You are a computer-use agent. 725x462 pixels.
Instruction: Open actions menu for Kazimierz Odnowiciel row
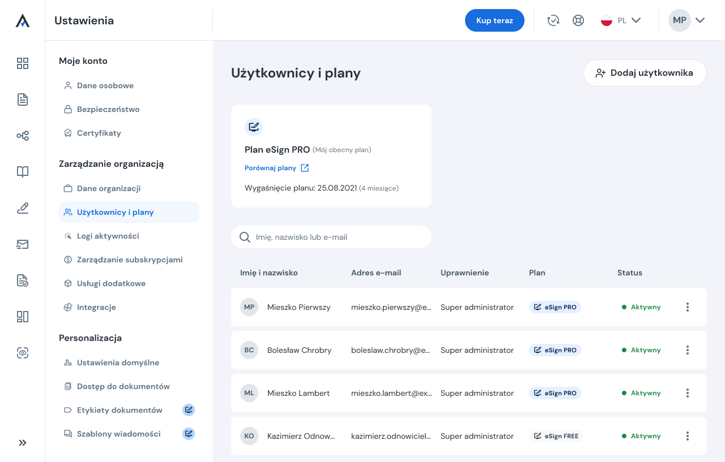point(687,436)
